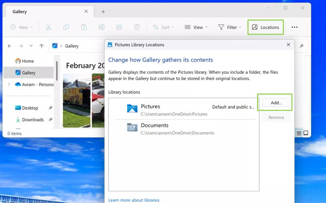Open the red and white car thumbnail
Viewport: 326px width, 203px height.
[x=98, y=101]
